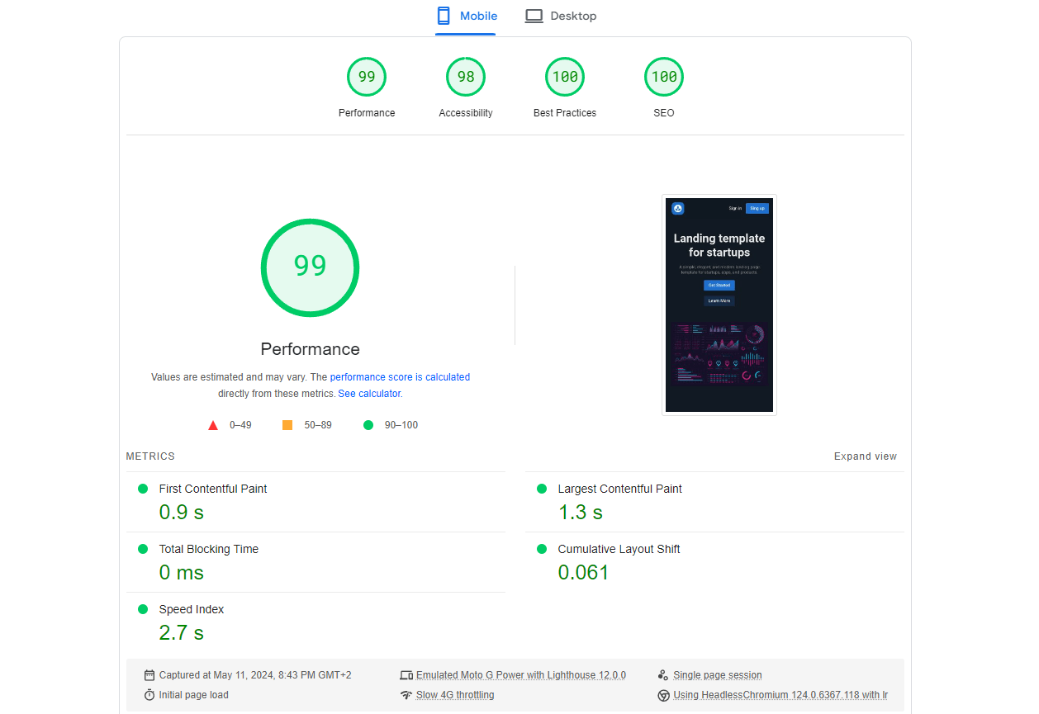
Task: Open the SEO 100 score gauge
Action: [x=664, y=77]
